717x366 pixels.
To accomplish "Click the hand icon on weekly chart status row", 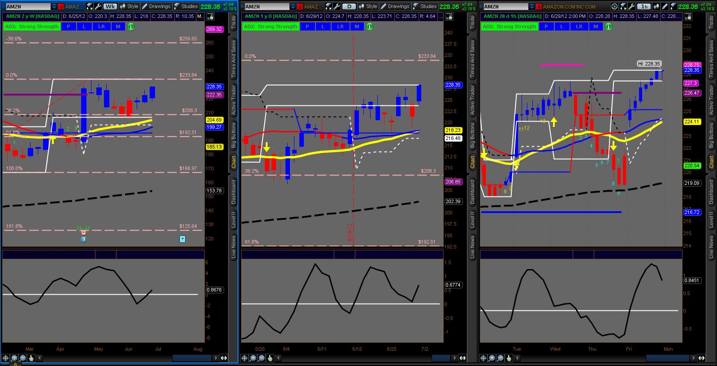I will click(x=210, y=17).
